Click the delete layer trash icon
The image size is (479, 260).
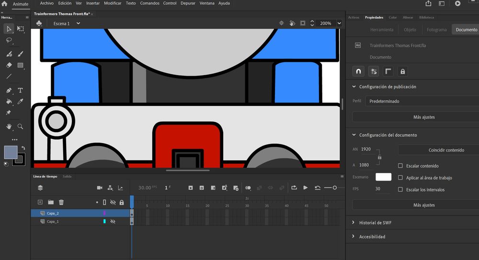pos(61,203)
